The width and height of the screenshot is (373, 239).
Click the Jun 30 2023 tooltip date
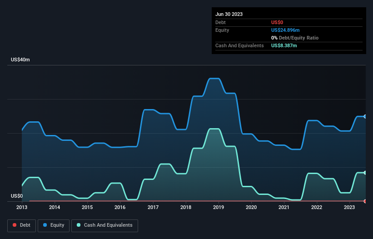tap(229, 14)
